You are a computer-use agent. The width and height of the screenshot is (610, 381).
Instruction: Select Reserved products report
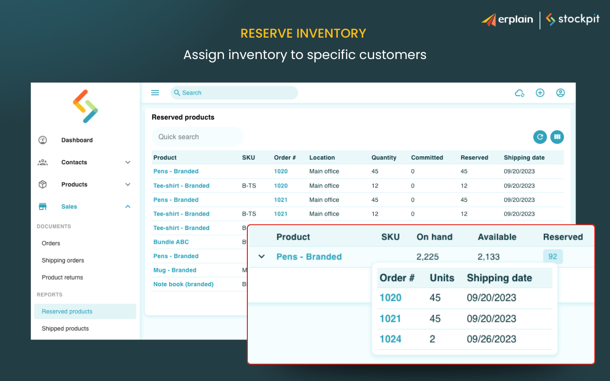[85, 311]
